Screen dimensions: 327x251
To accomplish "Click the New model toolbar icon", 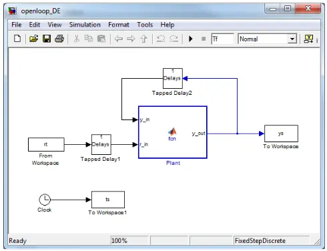I will [x=17, y=39].
